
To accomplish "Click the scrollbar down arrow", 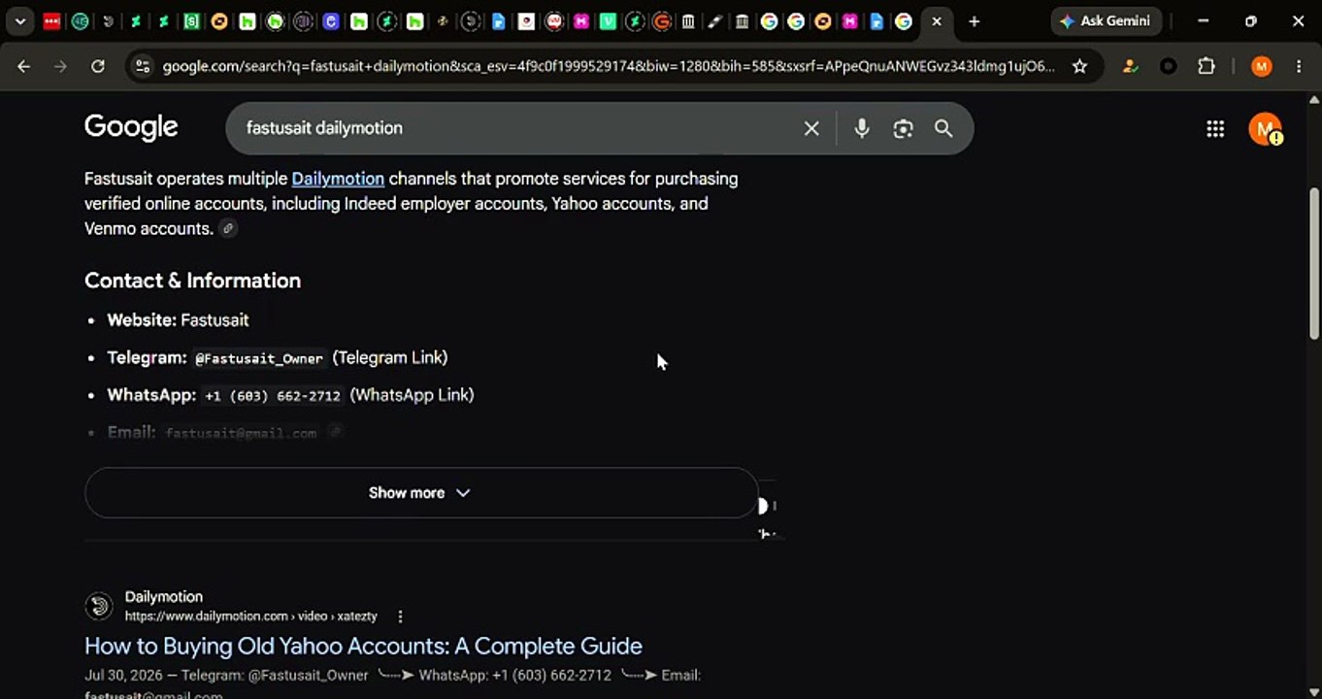I will click(x=1314, y=692).
